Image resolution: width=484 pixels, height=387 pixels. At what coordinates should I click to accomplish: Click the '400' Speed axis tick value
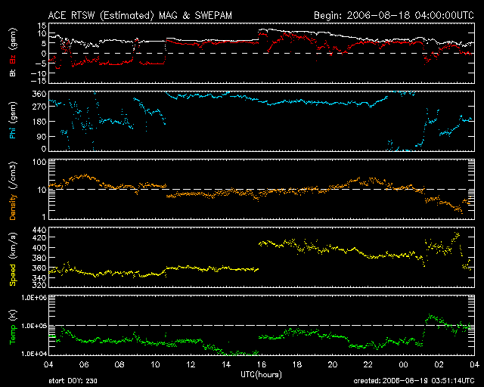click(x=39, y=247)
